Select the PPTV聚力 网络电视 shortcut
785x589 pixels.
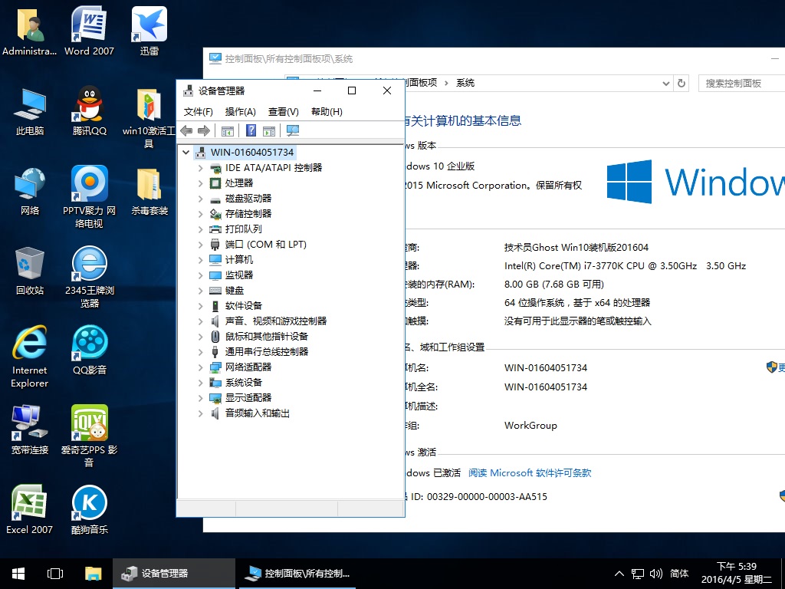(x=89, y=197)
